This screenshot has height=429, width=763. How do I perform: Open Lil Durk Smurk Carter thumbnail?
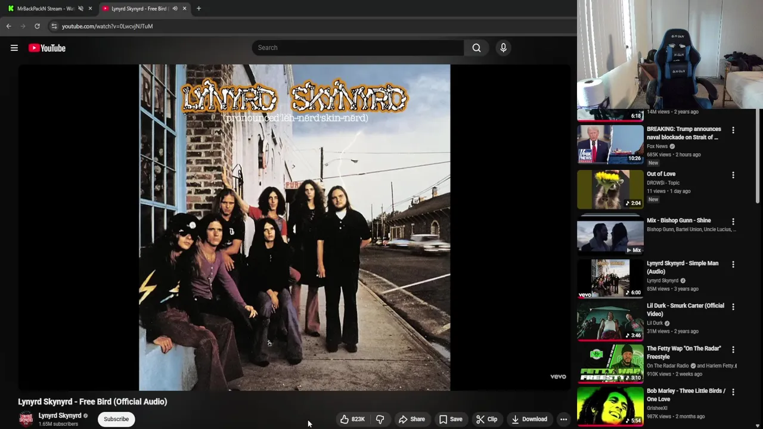[x=610, y=321]
